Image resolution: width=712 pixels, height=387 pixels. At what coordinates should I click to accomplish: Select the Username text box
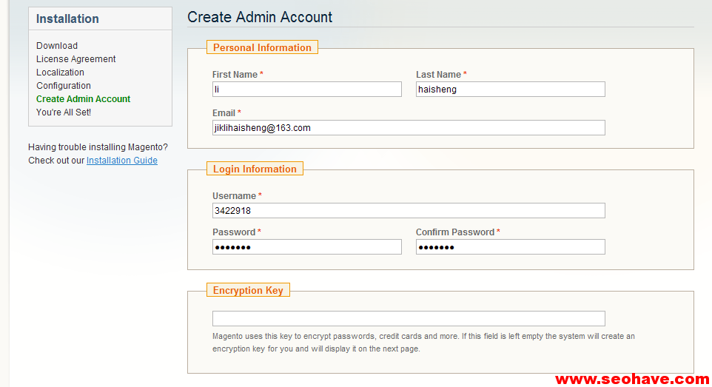[409, 211]
